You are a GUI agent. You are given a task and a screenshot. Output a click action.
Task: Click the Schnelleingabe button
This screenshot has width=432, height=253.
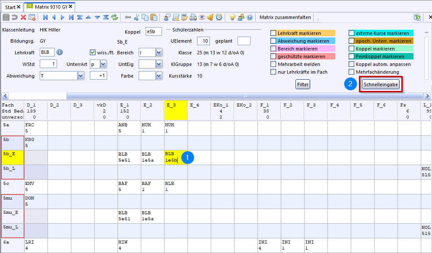381,84
